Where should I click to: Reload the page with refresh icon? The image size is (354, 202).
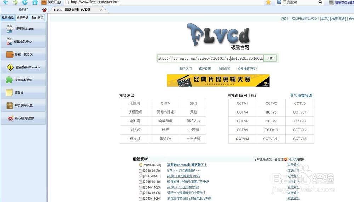coord(25,2)
